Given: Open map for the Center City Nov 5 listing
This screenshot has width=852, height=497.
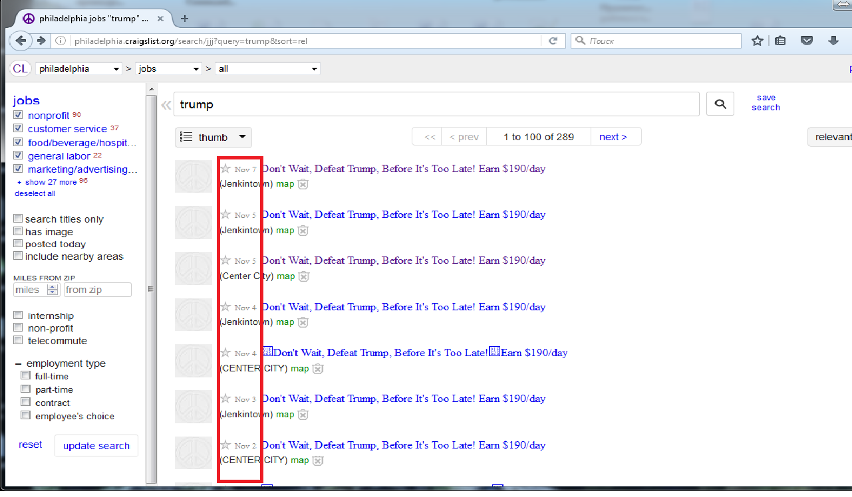Looking at the screenshot, I should (x=286, y=276).
